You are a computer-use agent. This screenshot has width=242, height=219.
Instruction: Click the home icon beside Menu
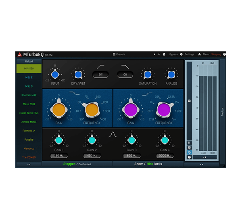[x=199, y=54]
